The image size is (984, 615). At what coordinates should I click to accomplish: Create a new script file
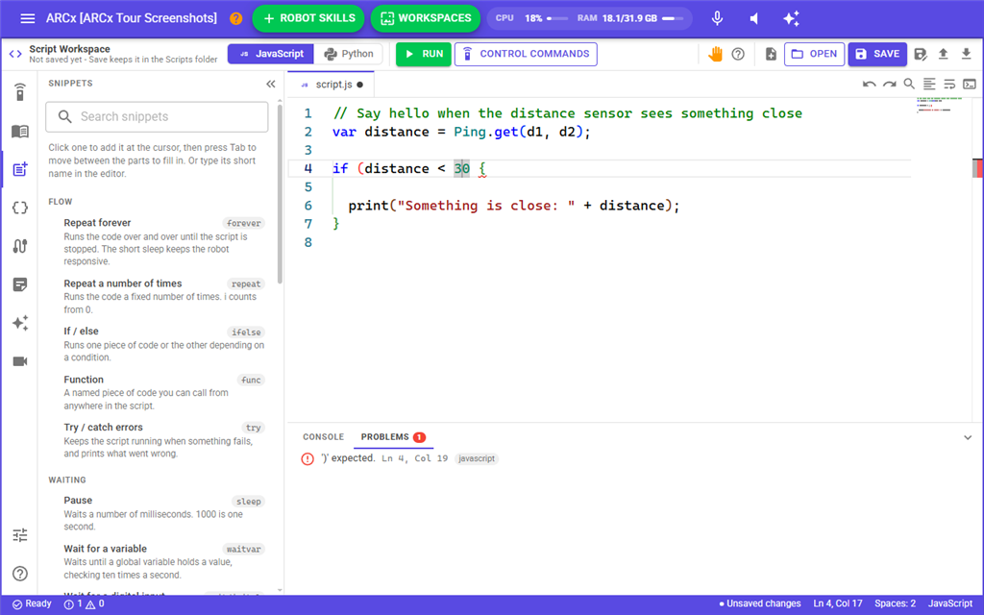[x=771, y=54]
